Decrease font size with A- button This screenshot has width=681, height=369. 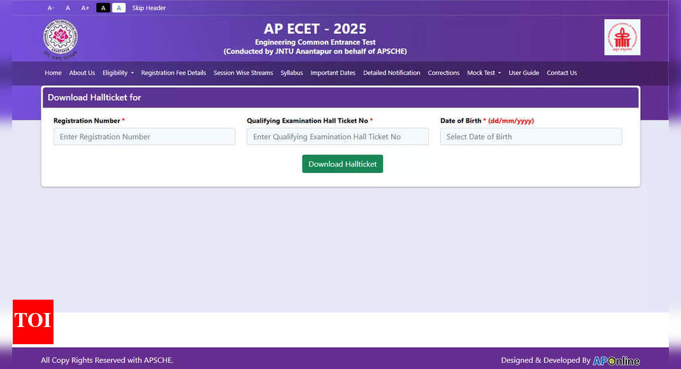pos(51,8)
